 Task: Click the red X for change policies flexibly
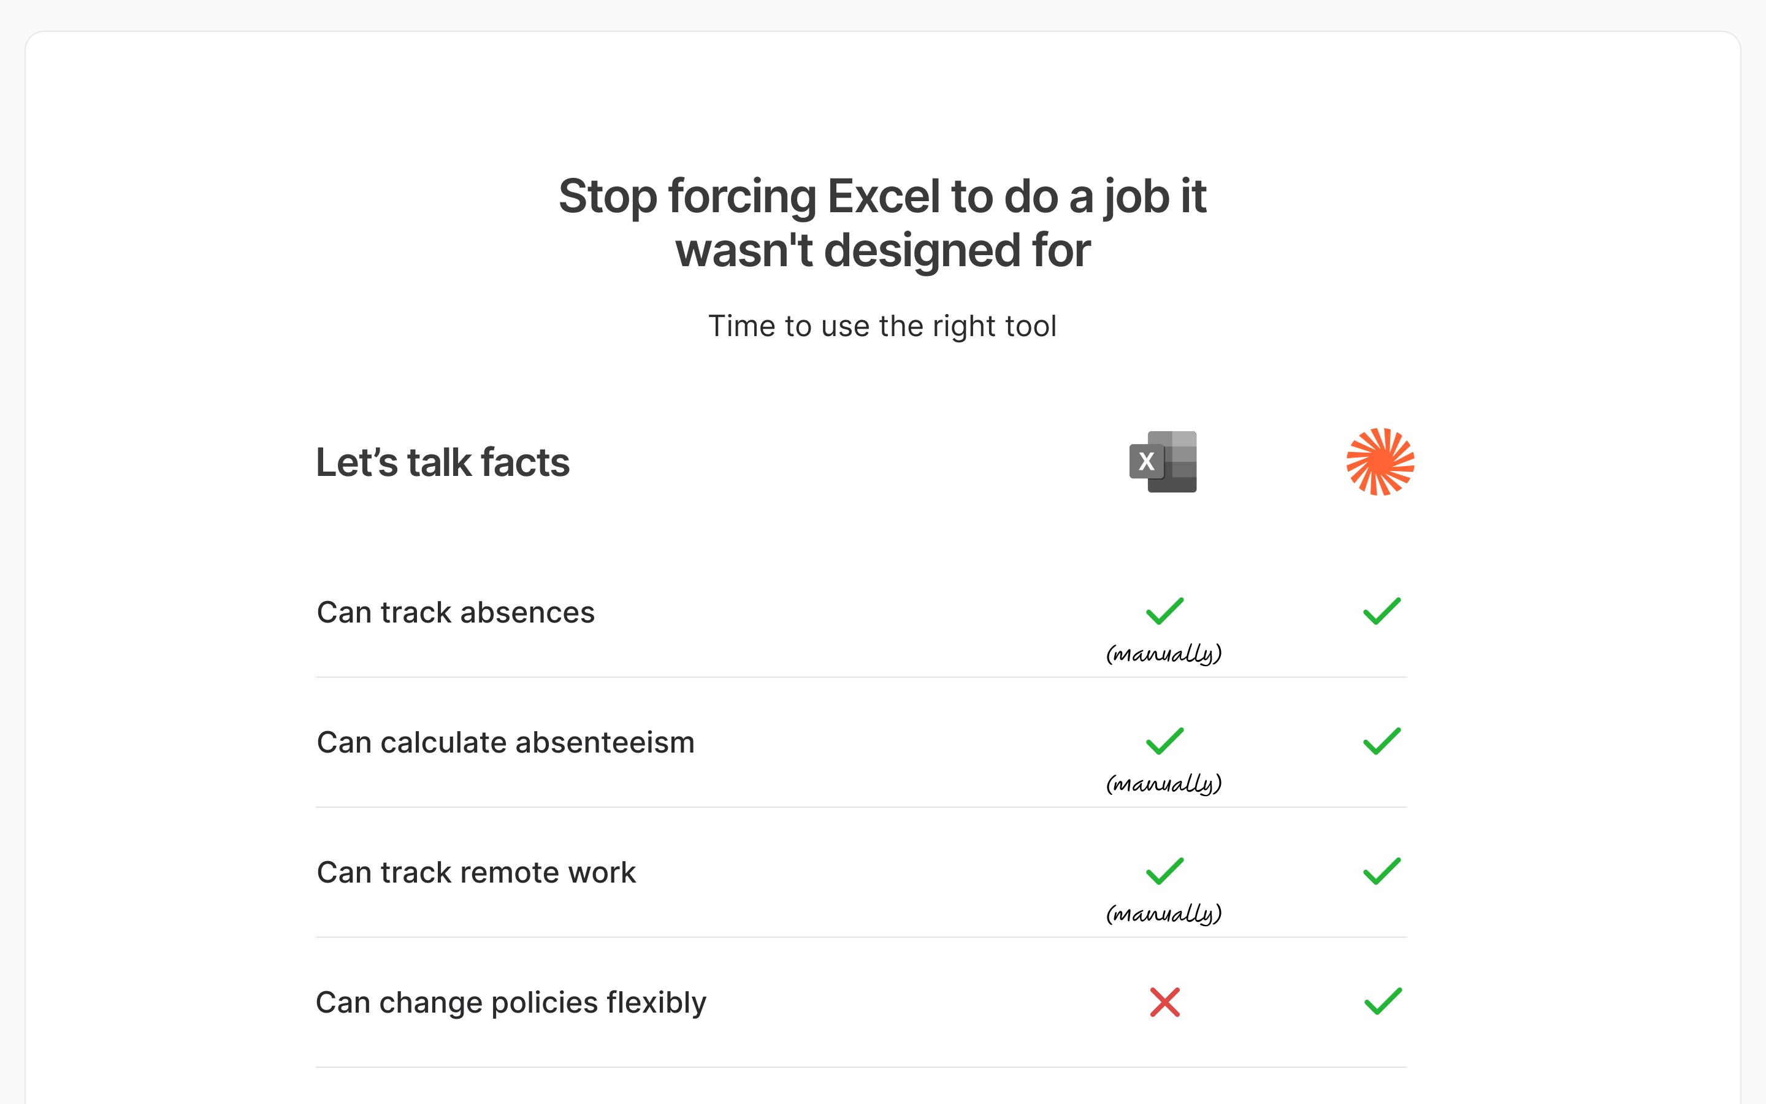(x=1164, y=1003)
